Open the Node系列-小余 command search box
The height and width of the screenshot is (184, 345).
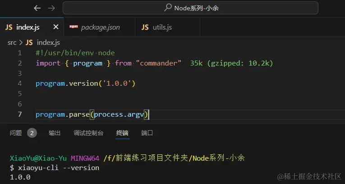pyautogui.click(x=190, y=8)
